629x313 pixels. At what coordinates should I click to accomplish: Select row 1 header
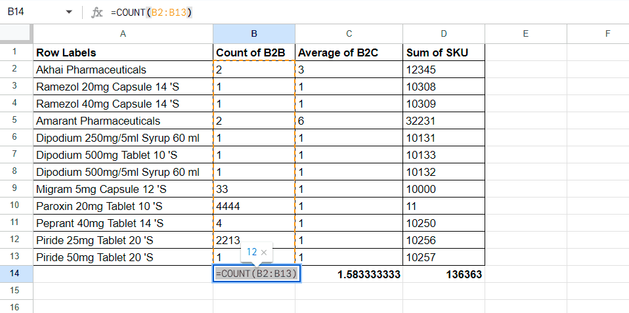(x=16, y=52)
